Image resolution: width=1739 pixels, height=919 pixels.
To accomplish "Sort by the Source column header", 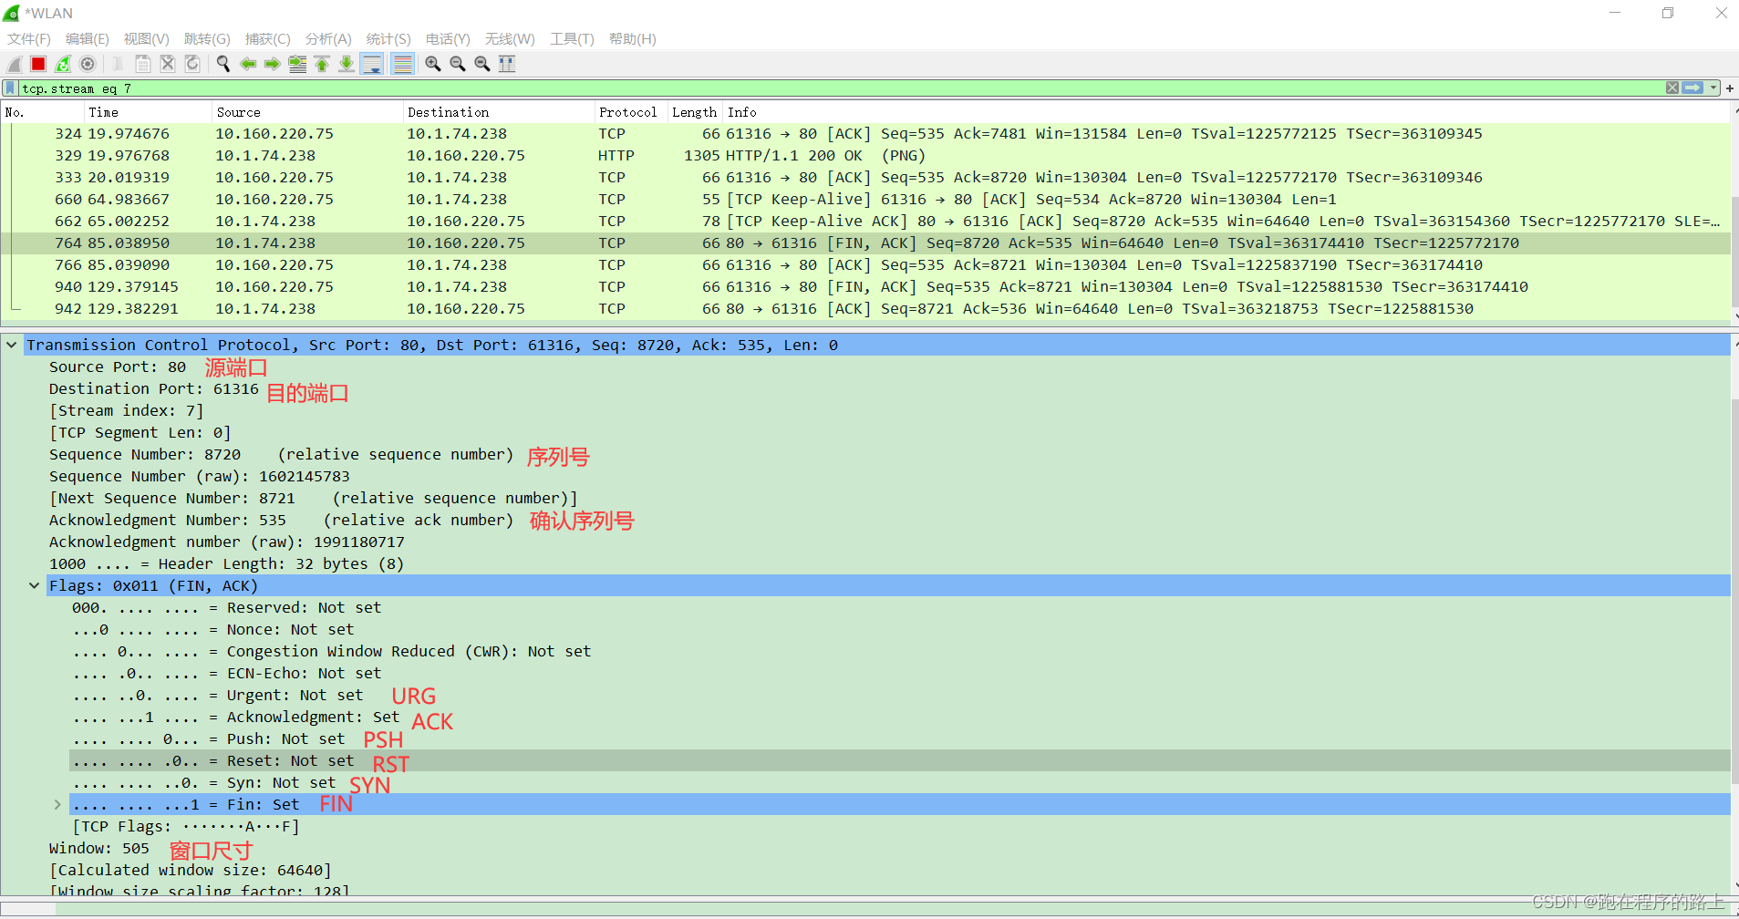I will coord(307,112).
